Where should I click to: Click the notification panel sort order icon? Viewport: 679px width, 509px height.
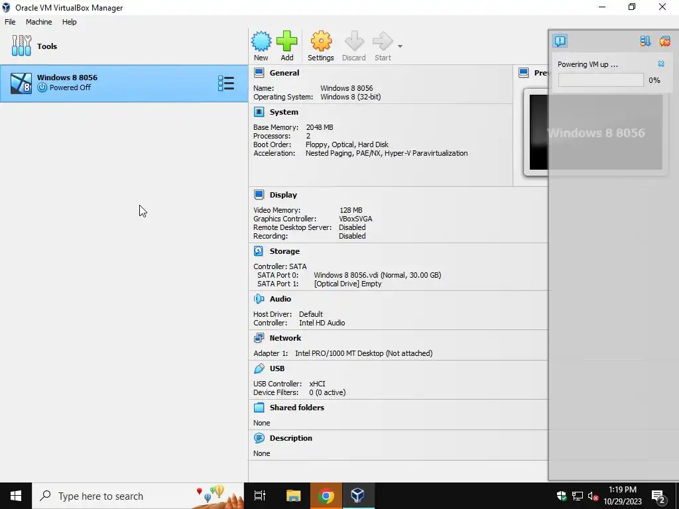pos(645,41)
